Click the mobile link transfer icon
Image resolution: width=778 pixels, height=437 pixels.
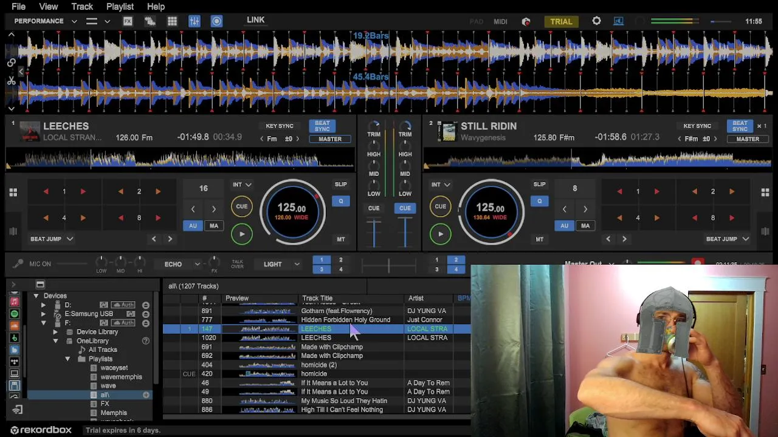[x=17, y=410]
